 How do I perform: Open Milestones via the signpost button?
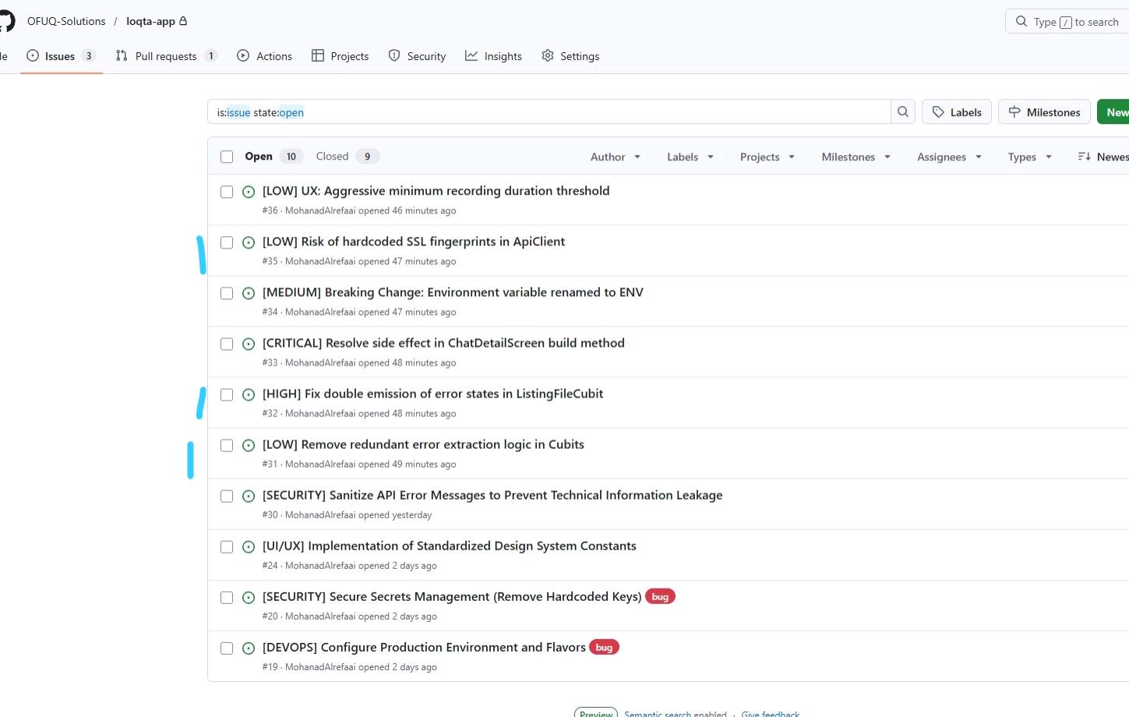tap(1044, 112)
